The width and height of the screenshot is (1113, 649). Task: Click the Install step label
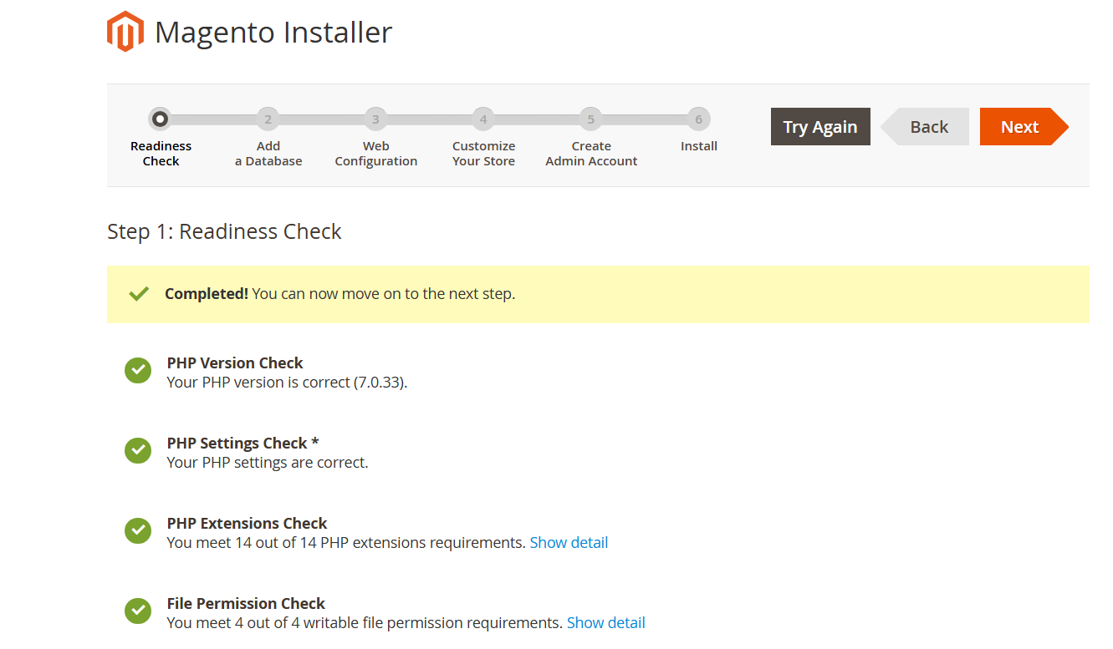tap(699, 146)
